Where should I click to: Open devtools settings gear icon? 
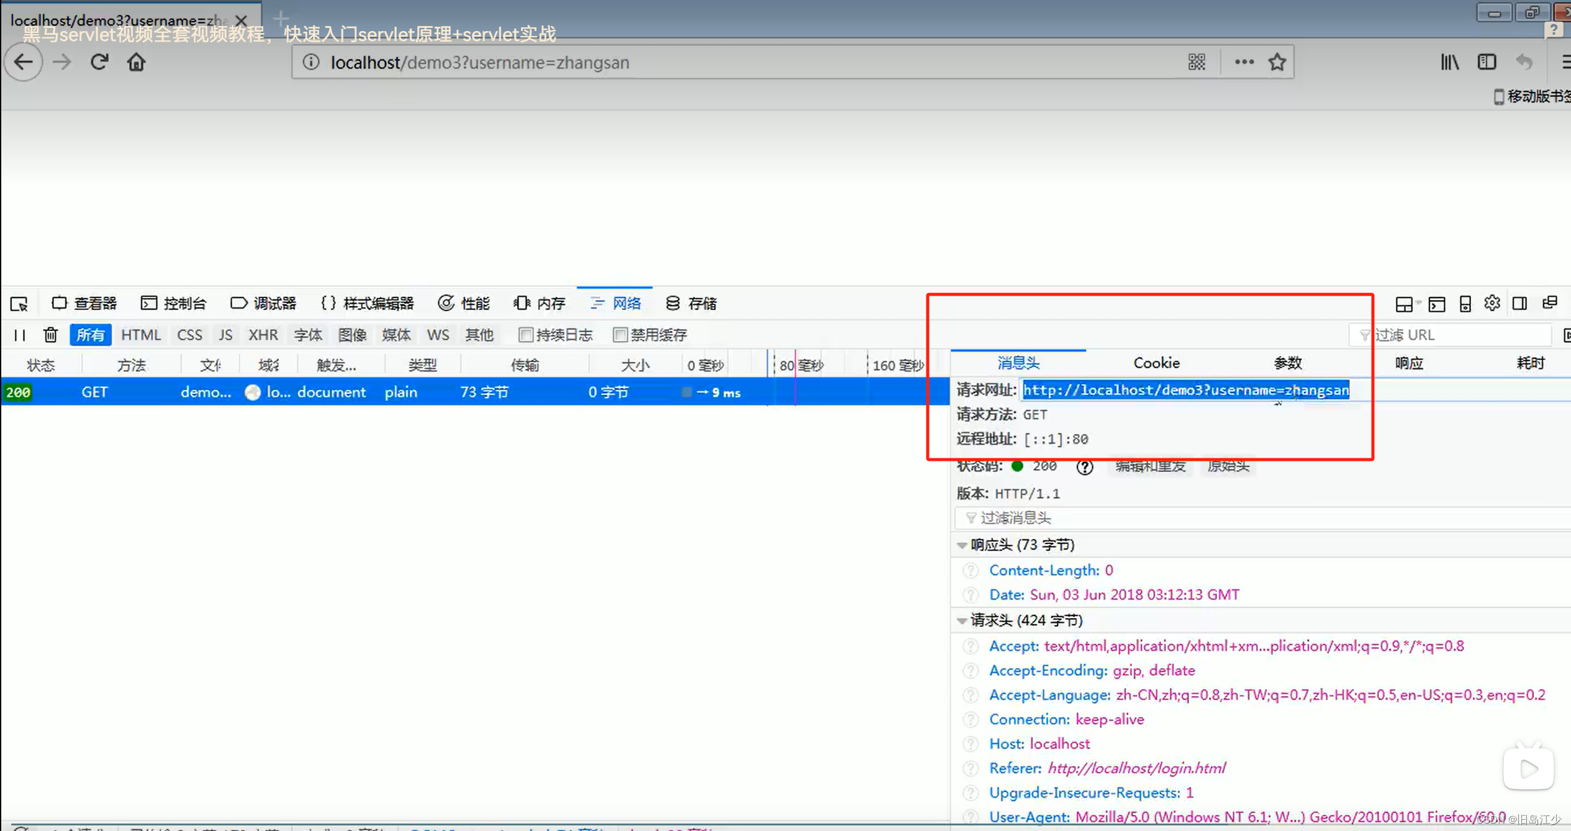1492,303
